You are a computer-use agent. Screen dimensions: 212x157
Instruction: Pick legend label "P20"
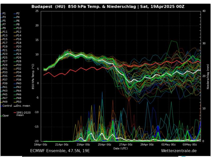(x=17, y=47)
